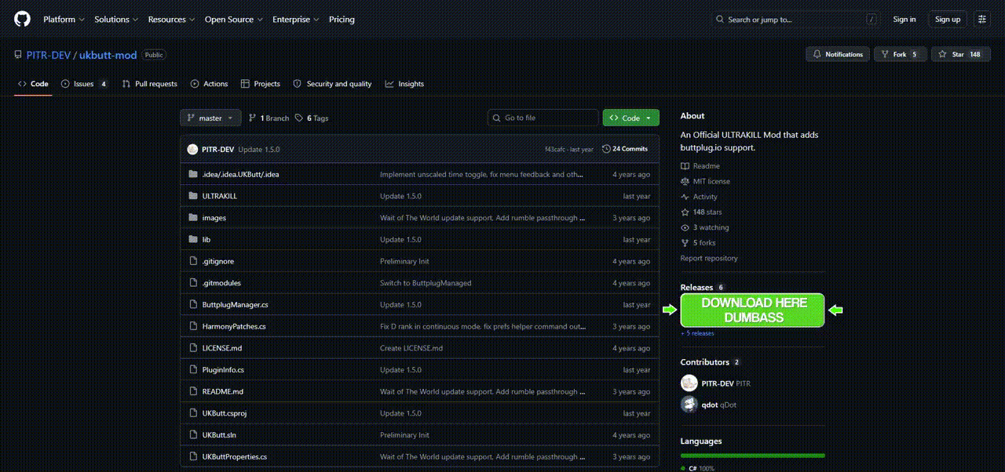1005x472 pixels.
Task: Click the .idea folder icon
Action: (x=193, y=174)
